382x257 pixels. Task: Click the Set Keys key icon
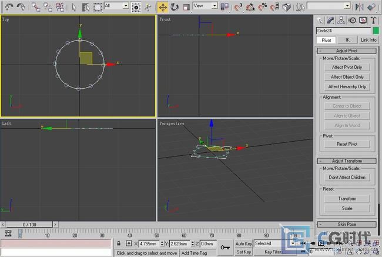pos(225,248)
